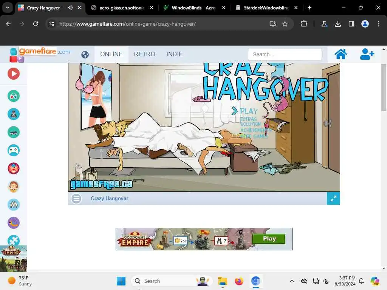
Task: Open the ONLINE games menu
Action: (111, 54)
